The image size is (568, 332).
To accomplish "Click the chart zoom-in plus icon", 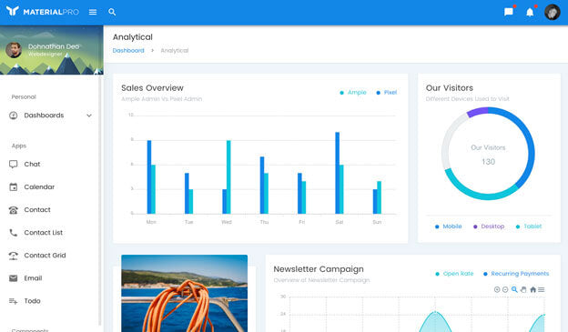I will (497, 289).
